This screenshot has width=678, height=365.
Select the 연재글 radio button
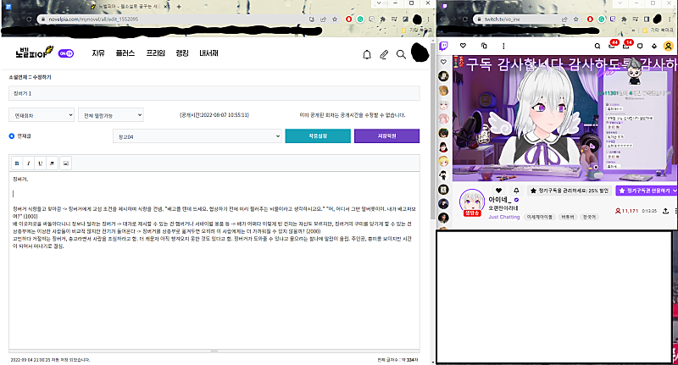click(x=12, y=136)
